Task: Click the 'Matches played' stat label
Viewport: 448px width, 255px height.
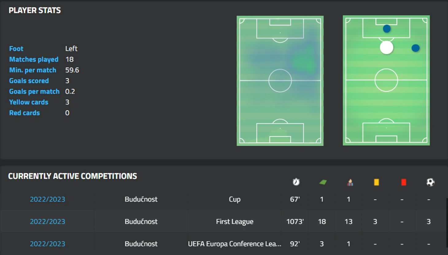Action: point(34,59)
